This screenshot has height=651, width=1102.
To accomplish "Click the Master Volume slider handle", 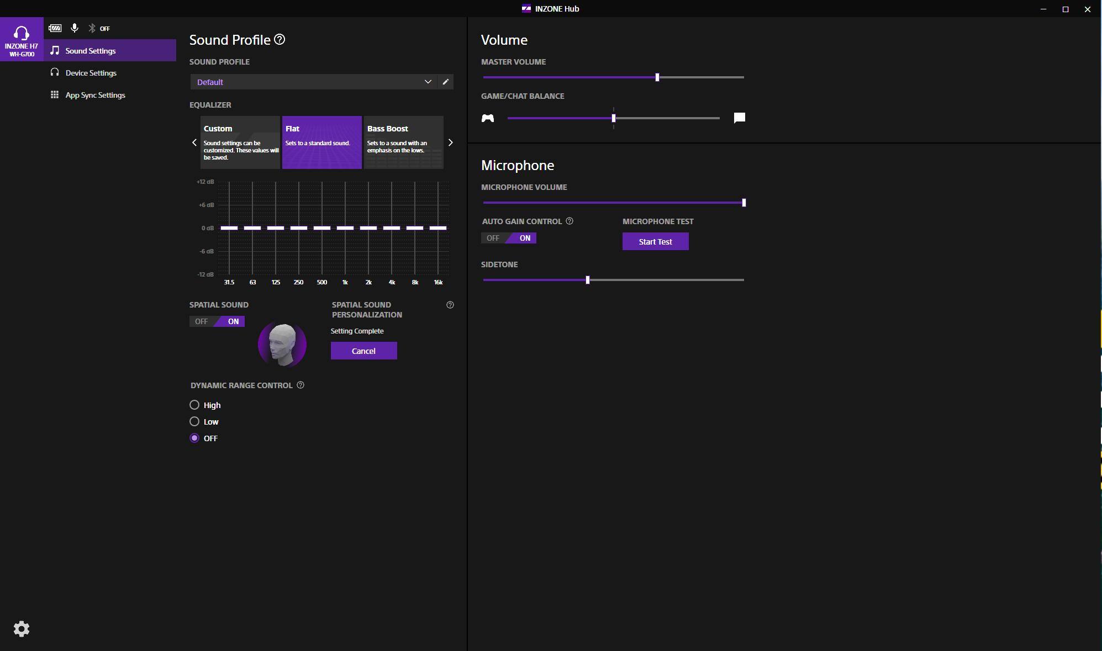I will click(x=657, y=77).
